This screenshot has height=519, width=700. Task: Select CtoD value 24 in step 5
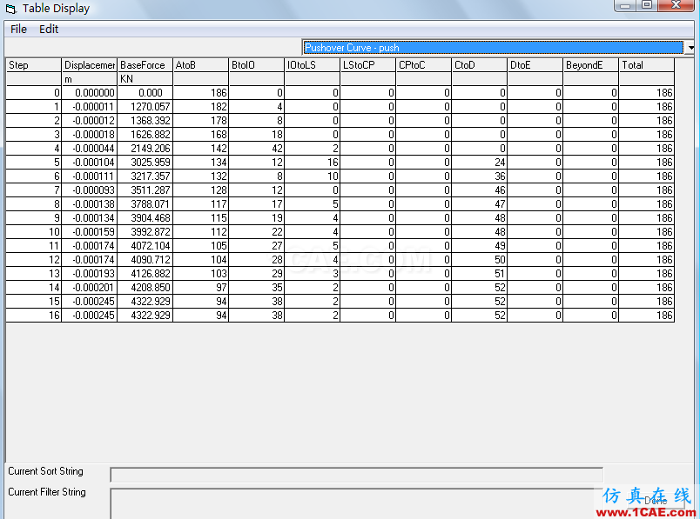pyautogui.click(x=480, y=163)
